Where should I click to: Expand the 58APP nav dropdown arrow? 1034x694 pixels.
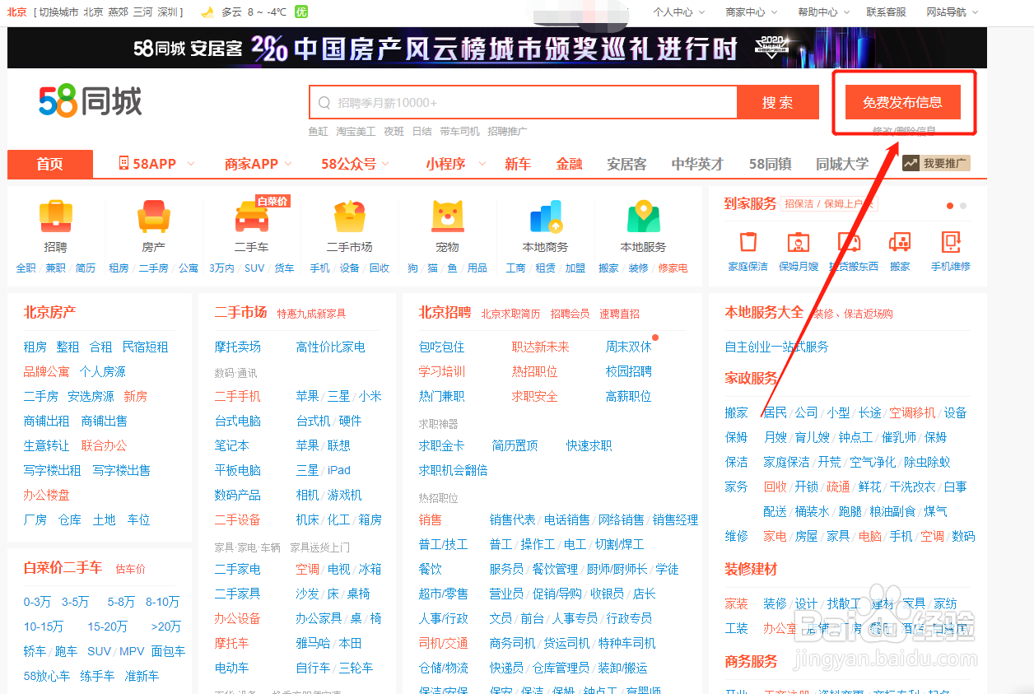pos(191,164)
